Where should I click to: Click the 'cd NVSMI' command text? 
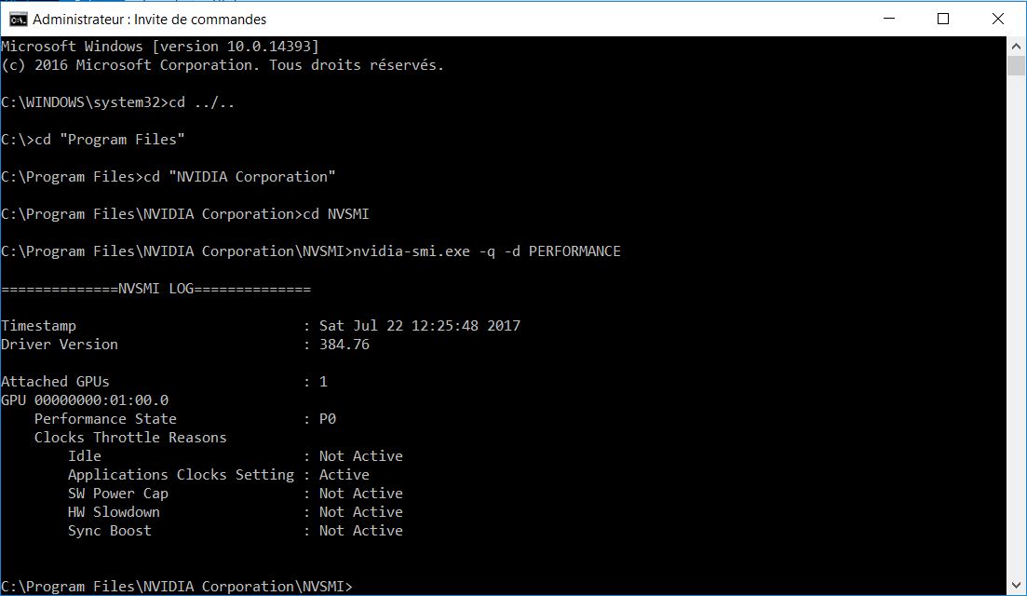click(x=336, y=214)
